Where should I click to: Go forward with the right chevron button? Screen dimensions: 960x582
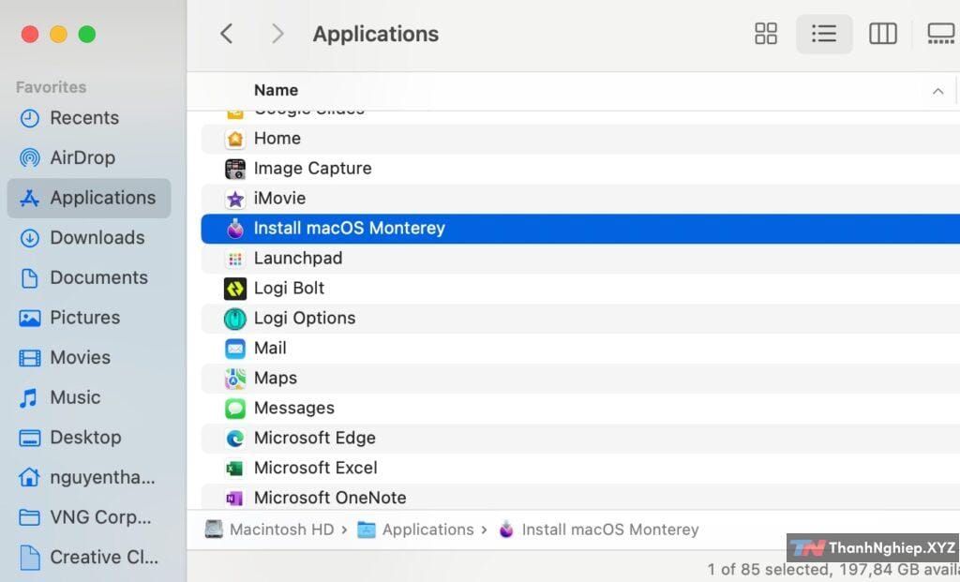[x=277, y=34]
